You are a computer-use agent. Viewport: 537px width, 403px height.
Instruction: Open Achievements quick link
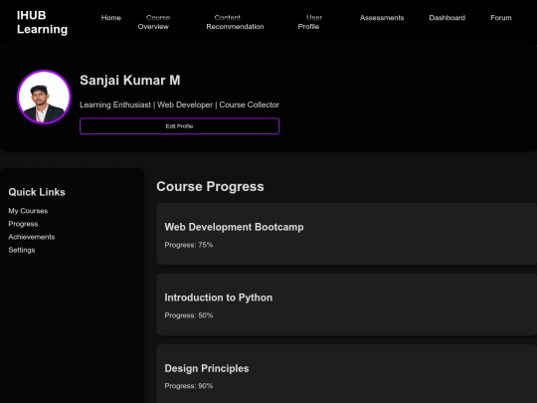32,237
